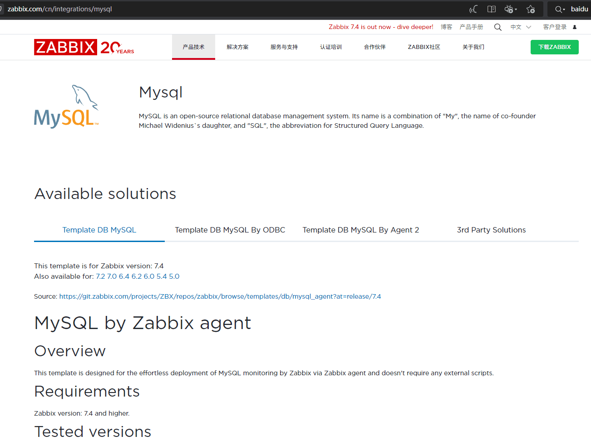
Task: Open the dropdown arrow beside the bug extension
Action: pyautogui.click(x=516, y=10)
